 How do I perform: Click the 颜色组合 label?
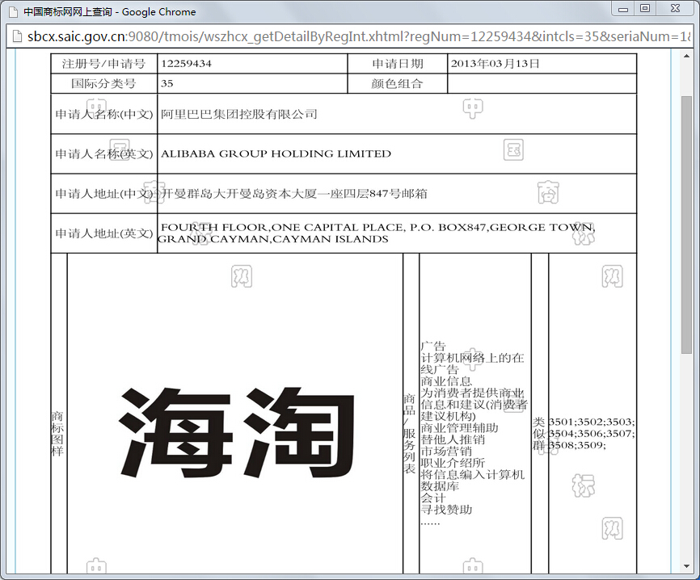[x=397, y=83]
